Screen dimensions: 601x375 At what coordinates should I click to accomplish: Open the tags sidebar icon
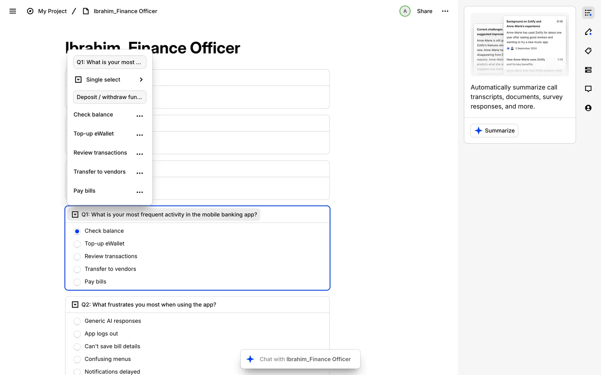588,51
